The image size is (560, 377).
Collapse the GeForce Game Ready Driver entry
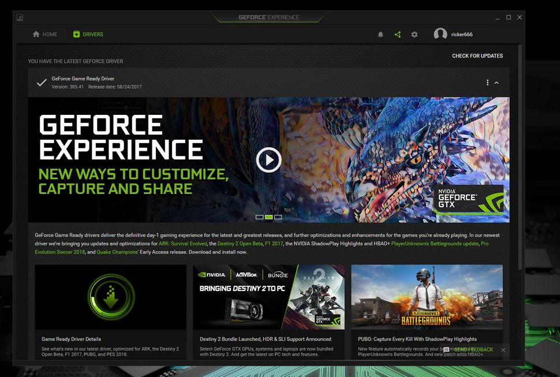(x=496, y=82)
